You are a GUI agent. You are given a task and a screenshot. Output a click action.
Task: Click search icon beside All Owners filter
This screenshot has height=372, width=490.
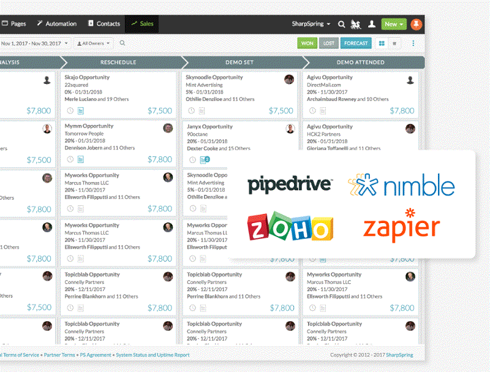click(x=123, y=43)
